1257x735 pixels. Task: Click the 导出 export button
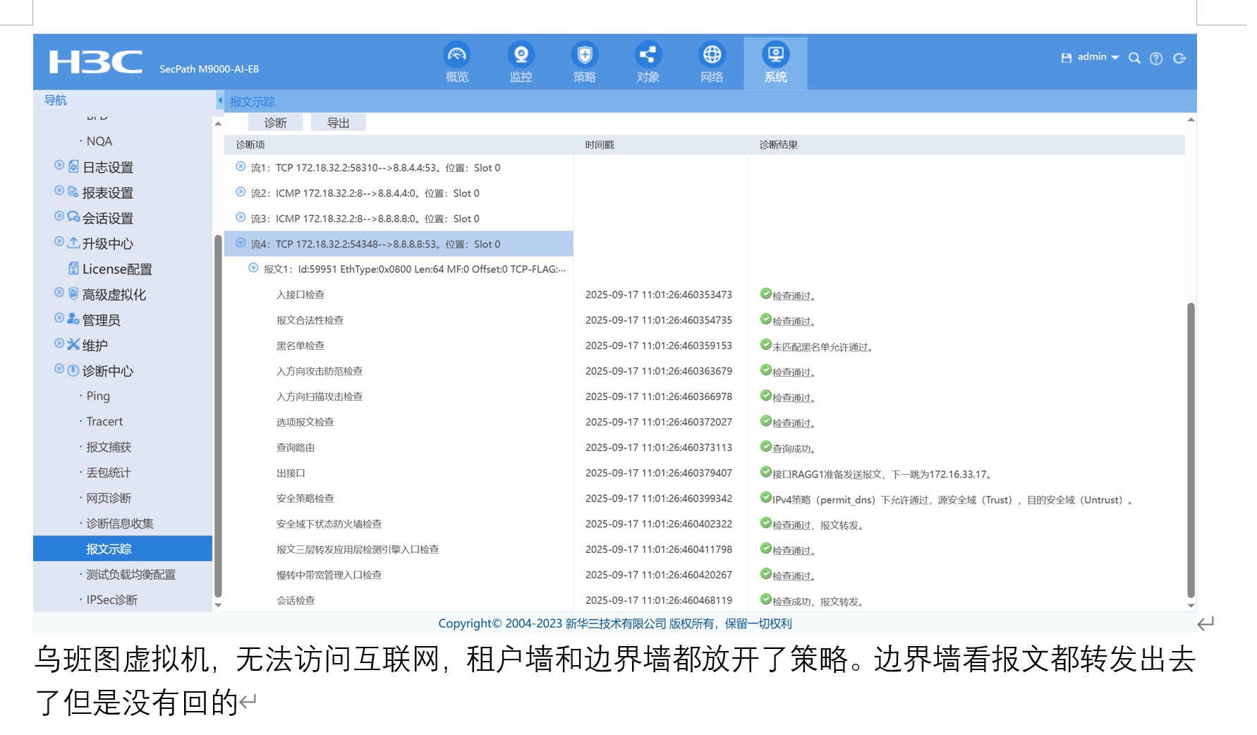click(339, 123)
